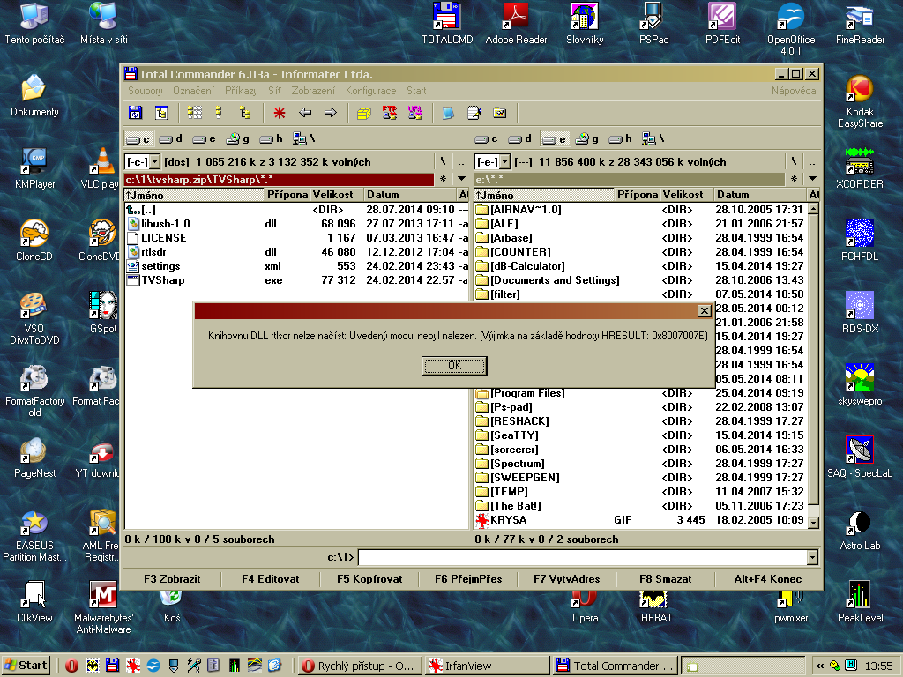
Task: Open the left panel [-c-] drive dropdown
Action: click(154, 162)
